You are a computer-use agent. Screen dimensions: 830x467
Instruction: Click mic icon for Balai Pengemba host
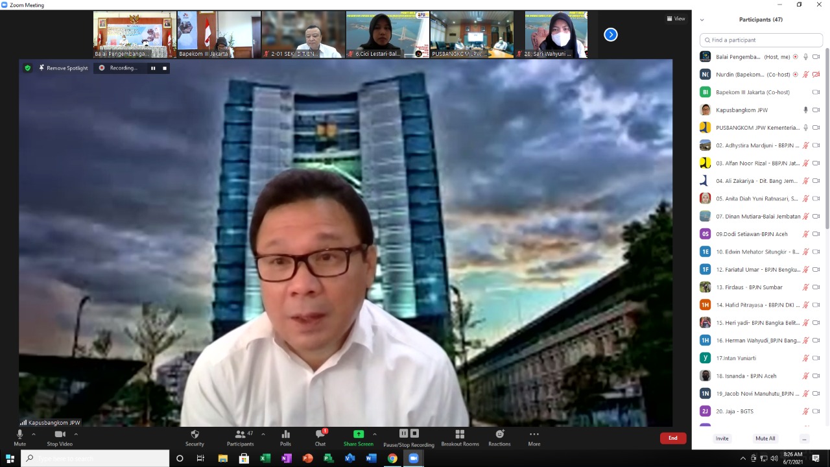(806, 57)
